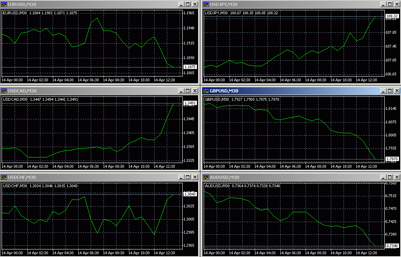
Task: Click '14 Apr 02:30' on AUDUSD time axis
Action: click(240, 253)
